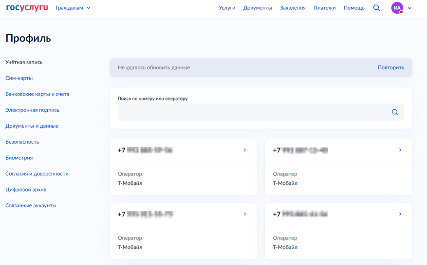Go to Безопасность settings
The height and width of the screenshot is (265, 427).
(x=22, y=142)
